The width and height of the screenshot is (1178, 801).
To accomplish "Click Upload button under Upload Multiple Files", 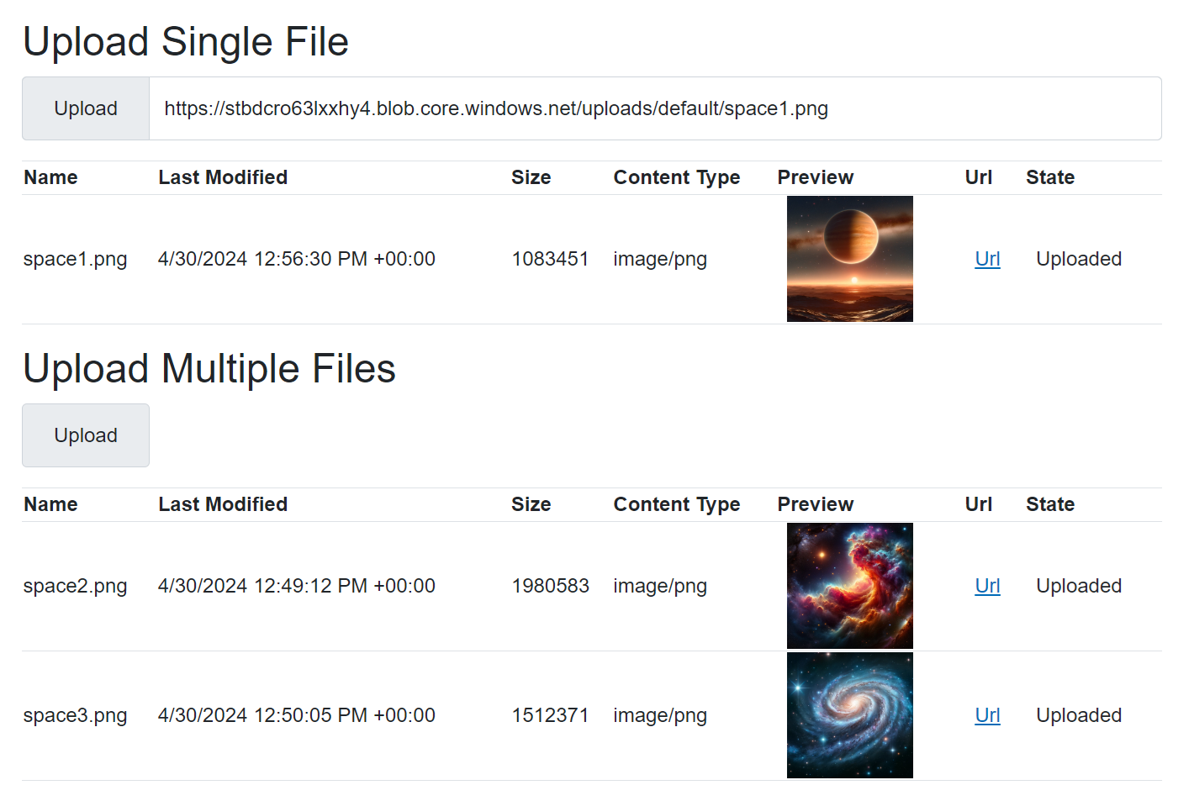I will [86, 435].
